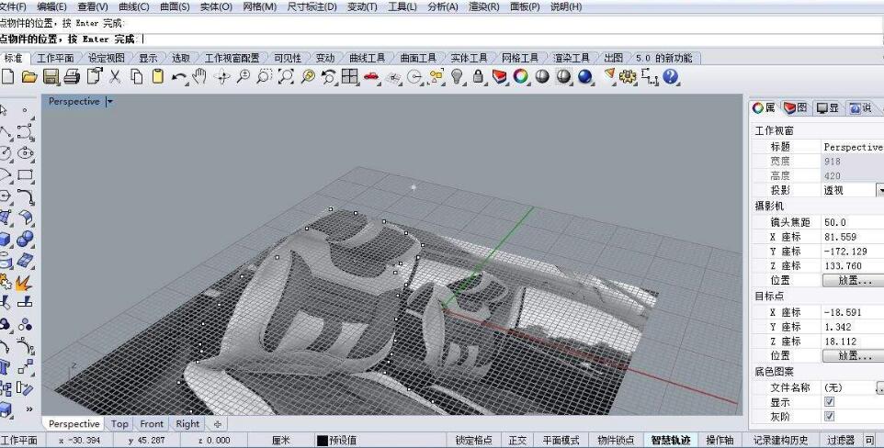Toggle 操作轴 in status bar
The height and width of the screenshot is (448, 884).
(x=720, y=440)
